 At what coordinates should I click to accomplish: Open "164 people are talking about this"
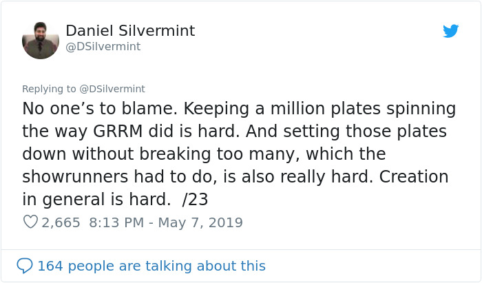151,266
